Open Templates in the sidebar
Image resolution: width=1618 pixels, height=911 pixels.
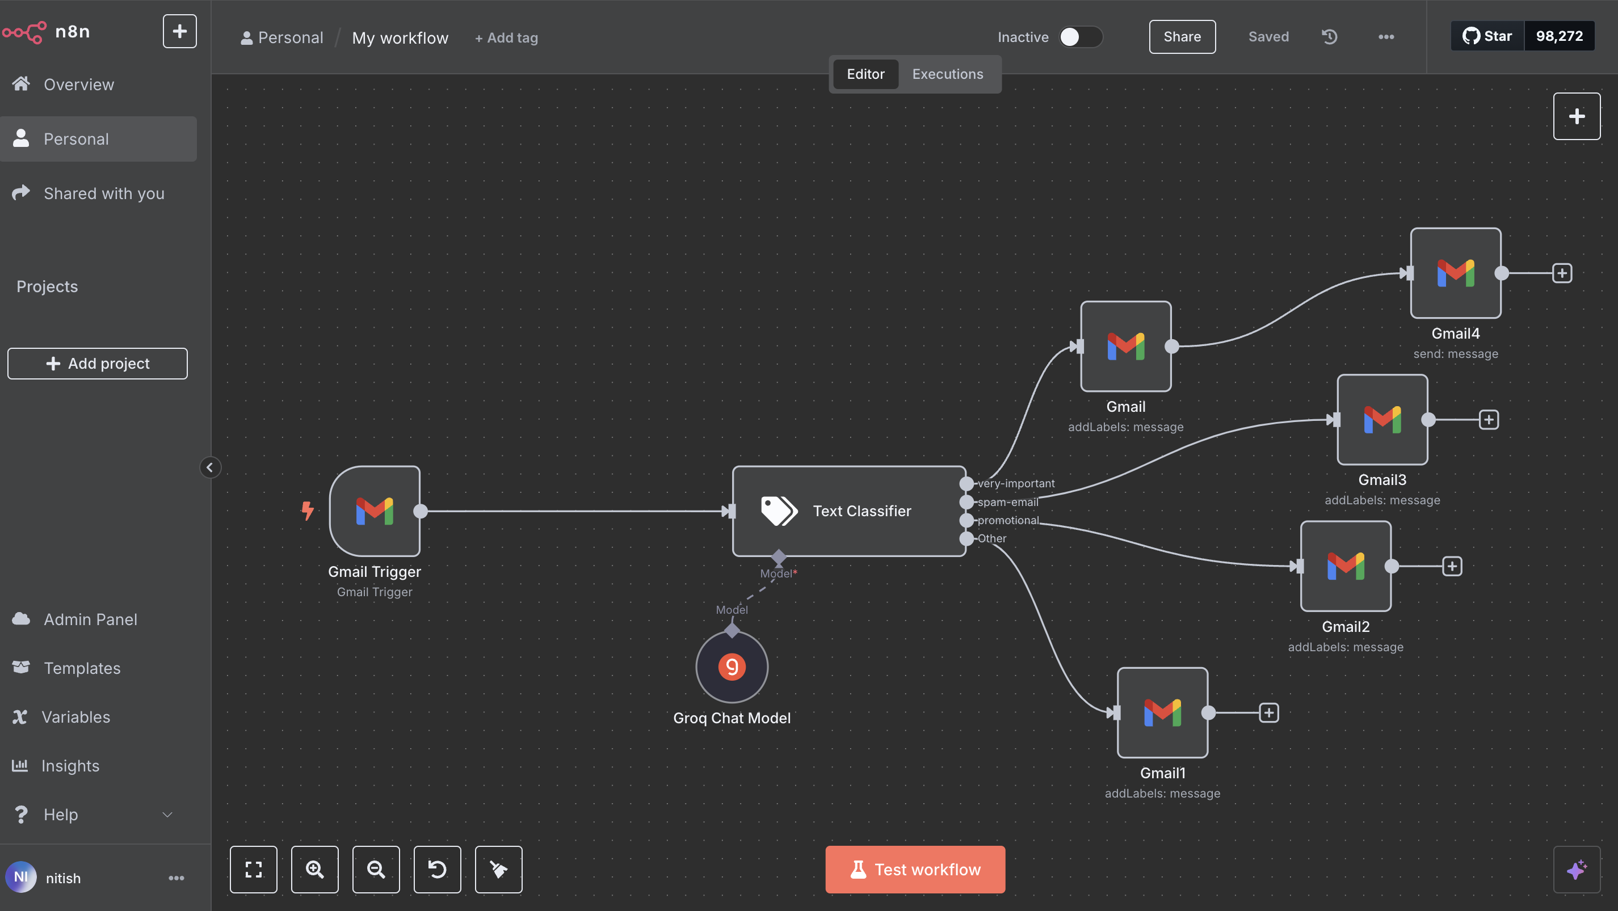click(x=82, y=668)
